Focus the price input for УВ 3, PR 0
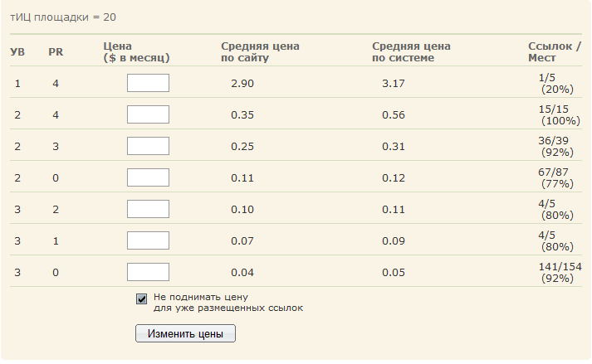The image size is (592, 364). click(x=148, y=272)
